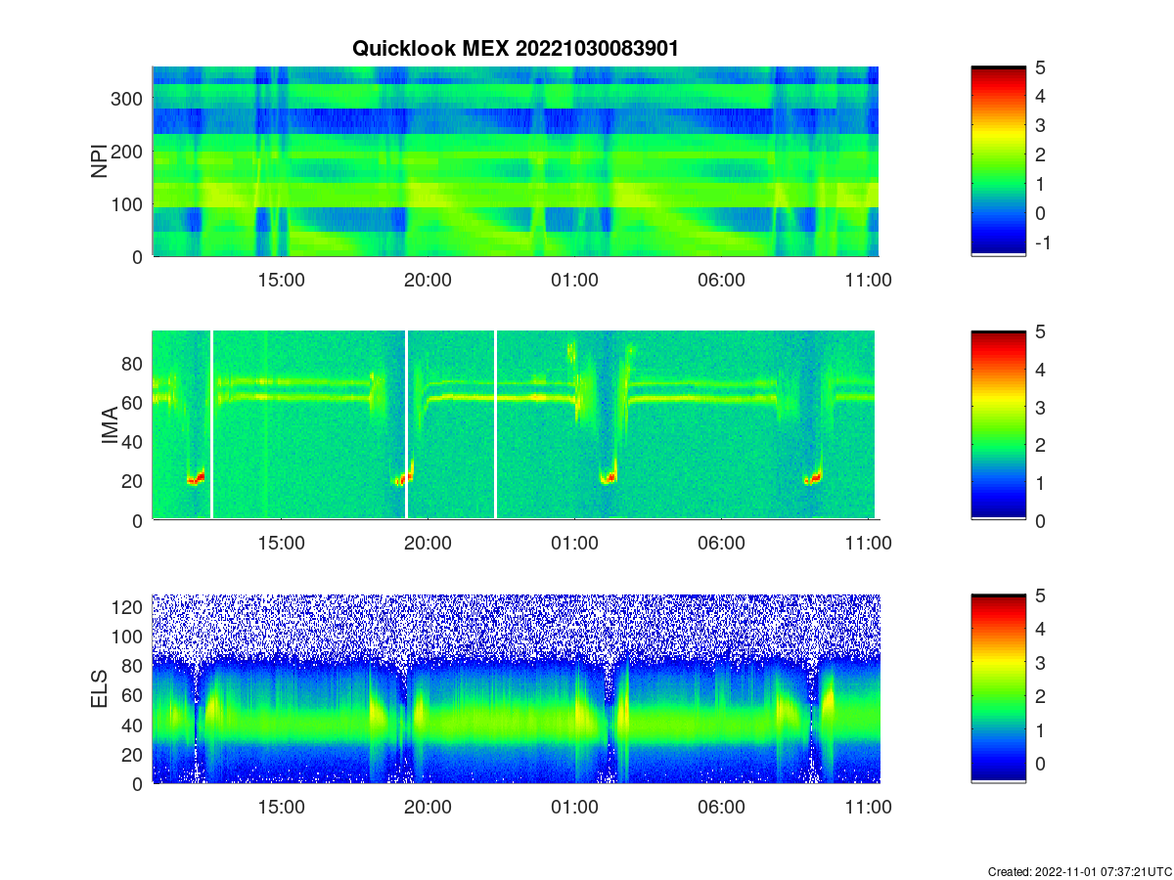Click the 0 label on the IMA color bar

(x=1041, y=520)
